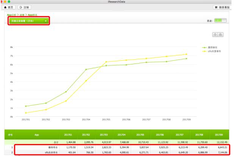This screenshot has width=236, height=157.
Task: Click the ofo共享单车 row name in table
Action: point(51,152)
